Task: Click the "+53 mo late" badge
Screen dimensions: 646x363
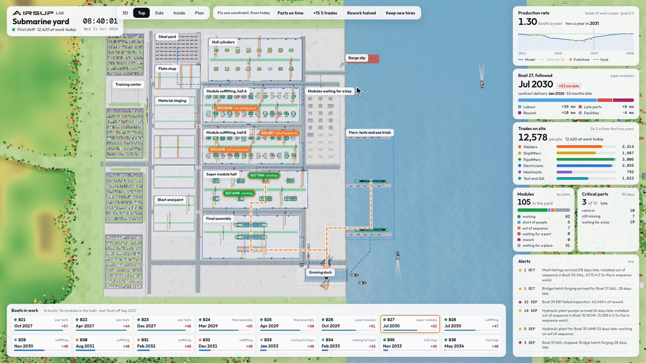Action: (x=568, y=85)
